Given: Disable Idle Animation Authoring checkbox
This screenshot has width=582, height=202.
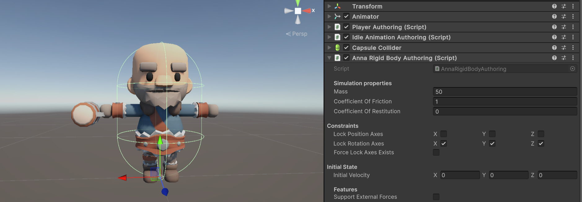Looking at the screenshot, I should pyautogui.click(x=346, y=37).
